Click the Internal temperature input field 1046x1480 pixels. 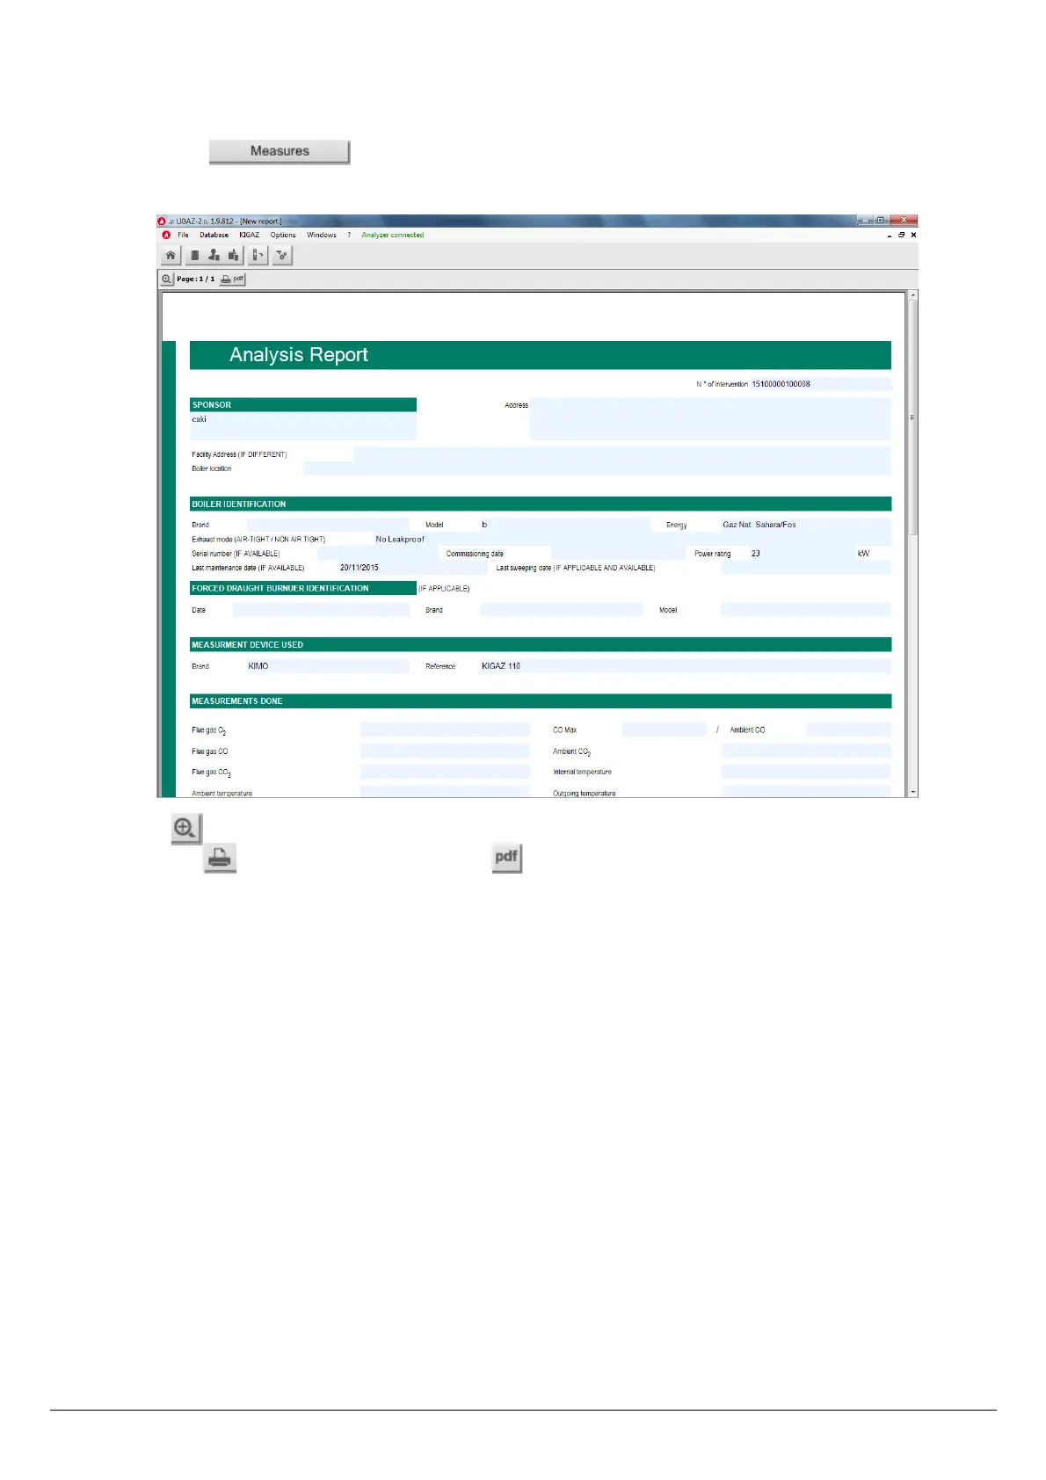click(x=805, y=772)
